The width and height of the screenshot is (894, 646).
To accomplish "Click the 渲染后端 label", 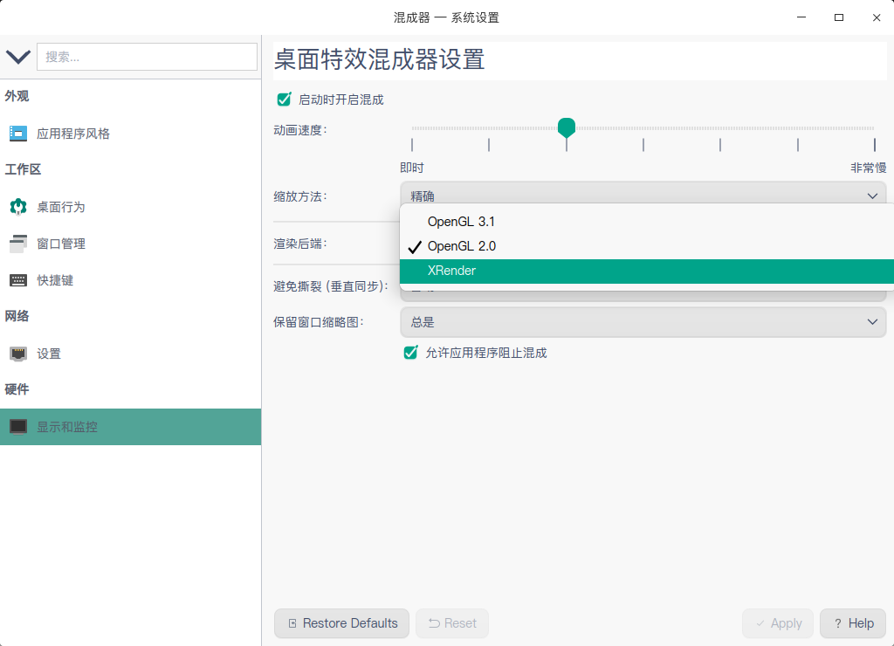I will [300, 244].
